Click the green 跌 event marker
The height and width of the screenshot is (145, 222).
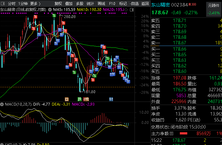coord(80,99)
